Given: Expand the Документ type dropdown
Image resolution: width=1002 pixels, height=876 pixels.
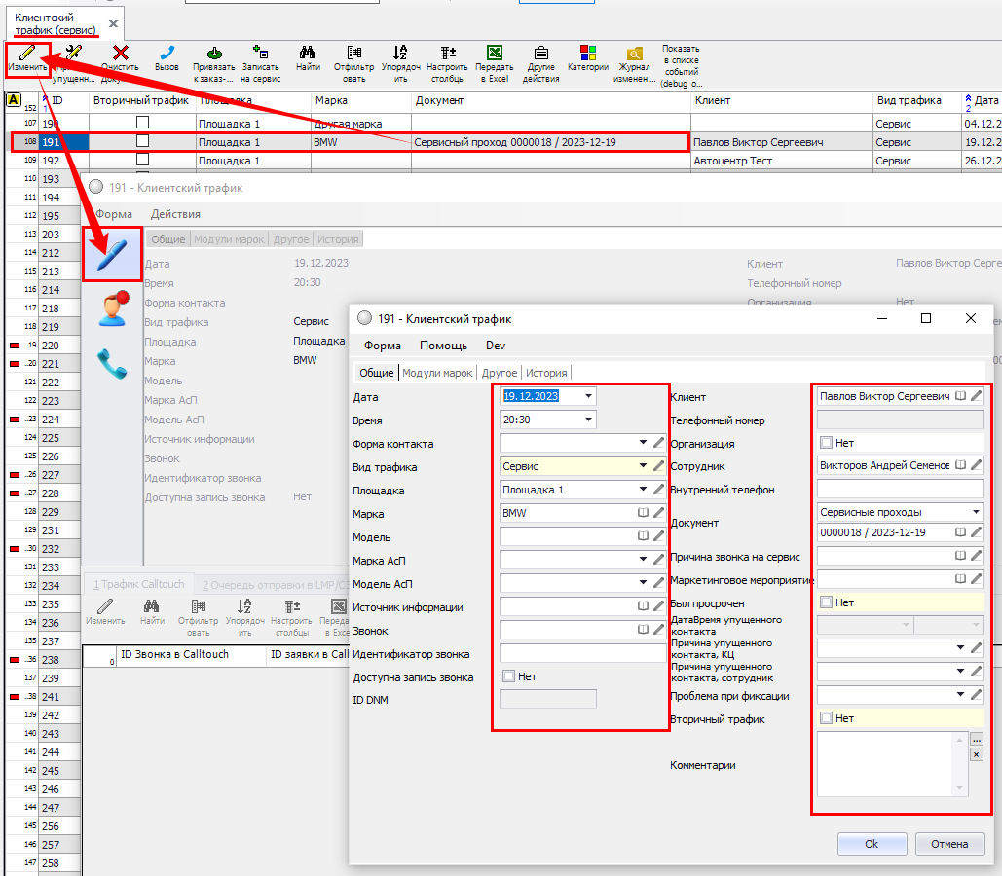Looking at the screenshot, I should [x=976, y=512].
